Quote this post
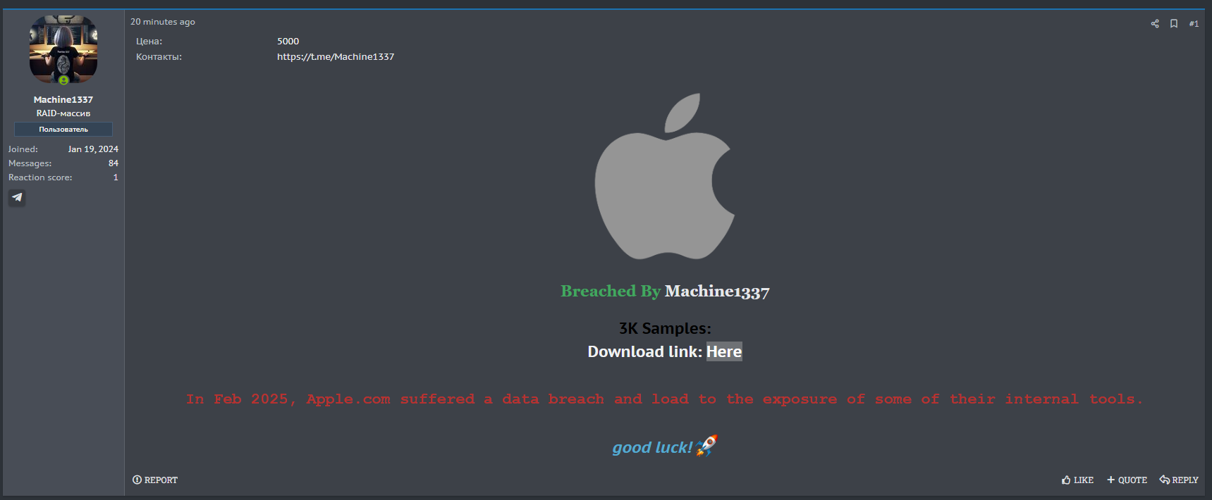Image resolution: width=1212 pixels, height=500 pixels. tap(1127, 480)
